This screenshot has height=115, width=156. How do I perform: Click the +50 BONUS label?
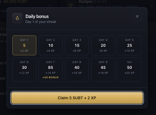(51, 77)
